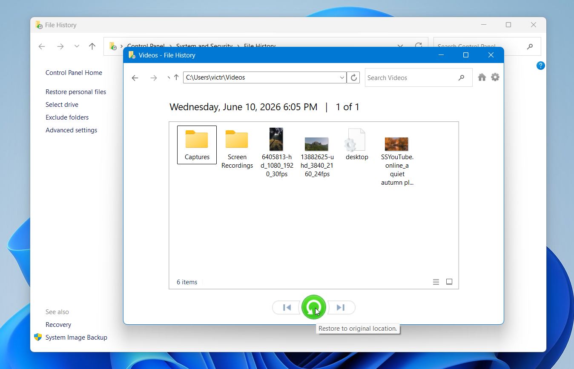
Task: Select the 6405813-hd_1080_1920_30fps video
Action: 276,153
